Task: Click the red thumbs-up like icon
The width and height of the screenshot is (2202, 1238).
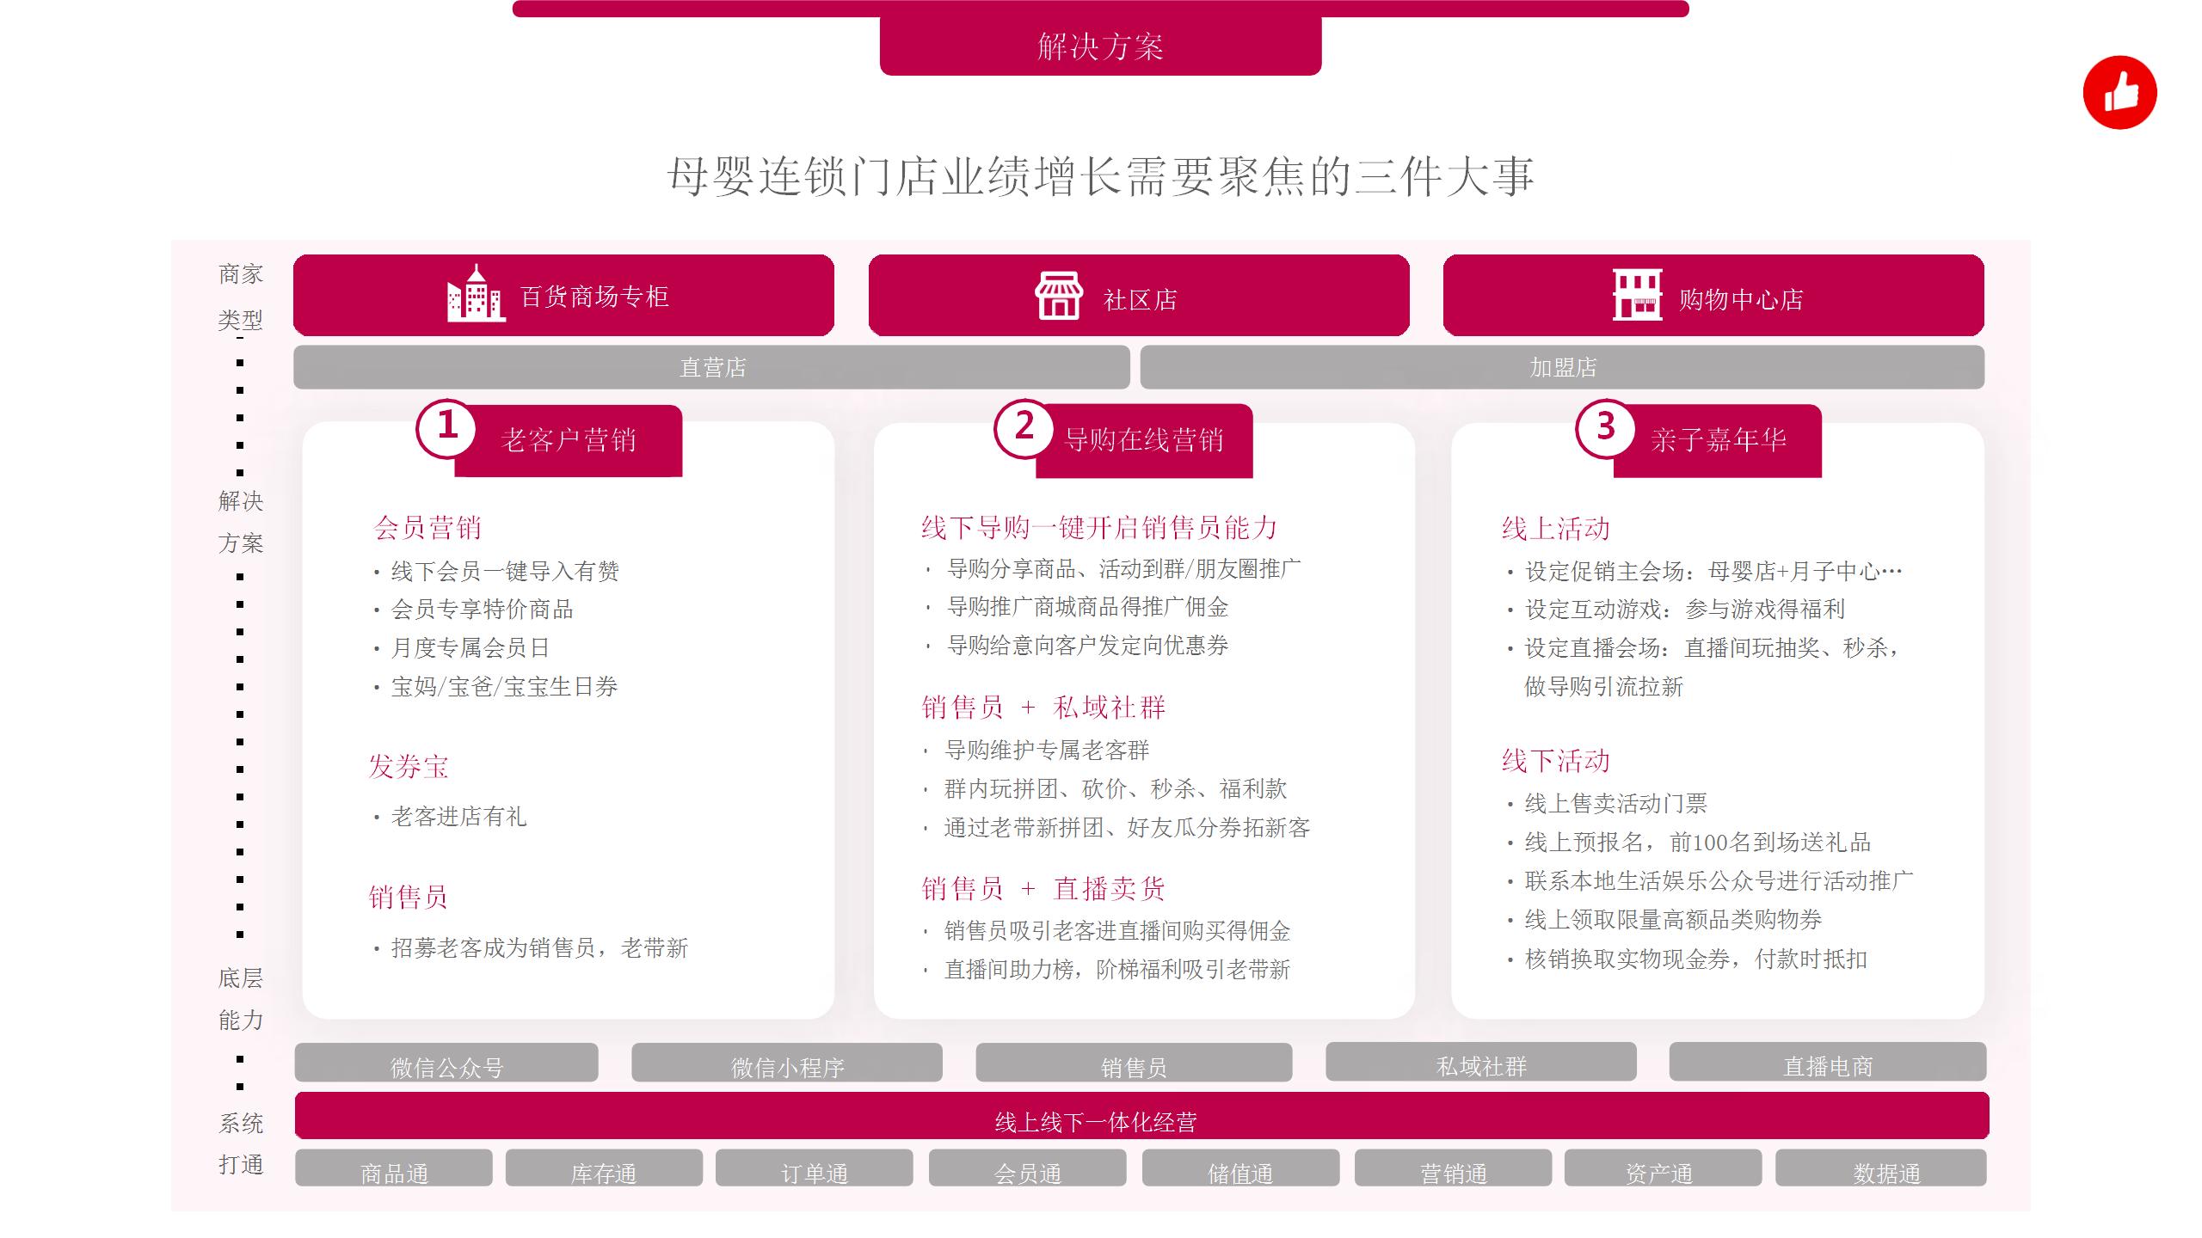Action: point(2119,93)
